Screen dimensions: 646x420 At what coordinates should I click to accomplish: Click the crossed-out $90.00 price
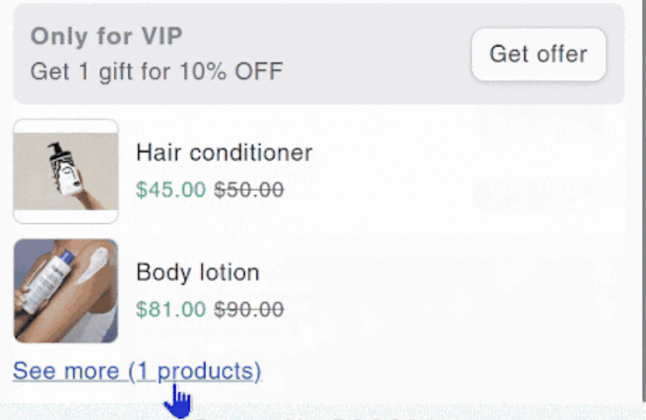click(x=249, y=310)
